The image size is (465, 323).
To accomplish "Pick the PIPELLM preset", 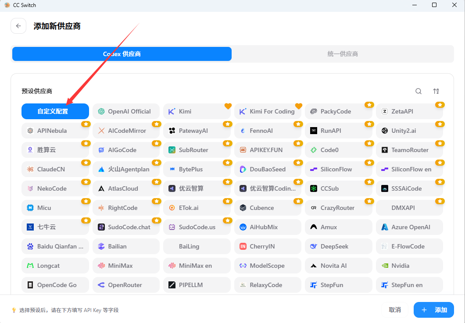I will point(197,285).
